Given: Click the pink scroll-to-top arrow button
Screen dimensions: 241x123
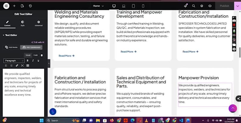Looking at the screenshot, I should [x=233, y=109].
